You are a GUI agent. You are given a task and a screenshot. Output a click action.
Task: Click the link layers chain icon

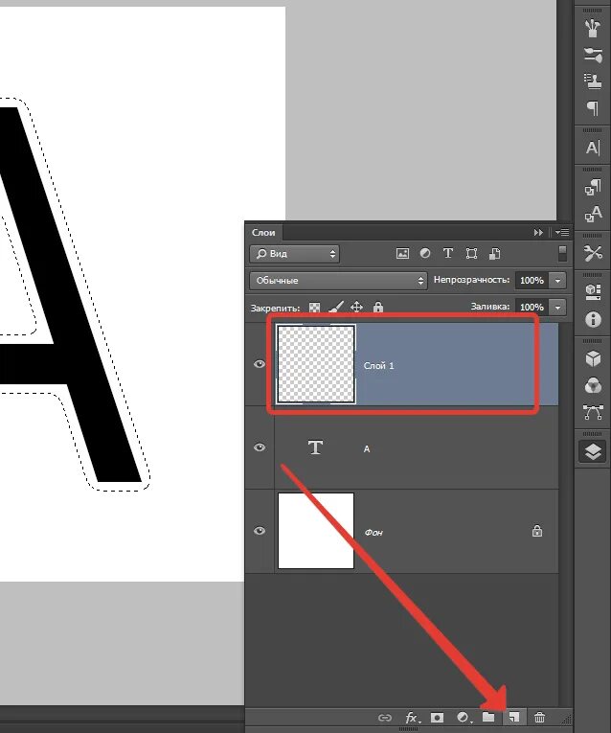(384, 717)
